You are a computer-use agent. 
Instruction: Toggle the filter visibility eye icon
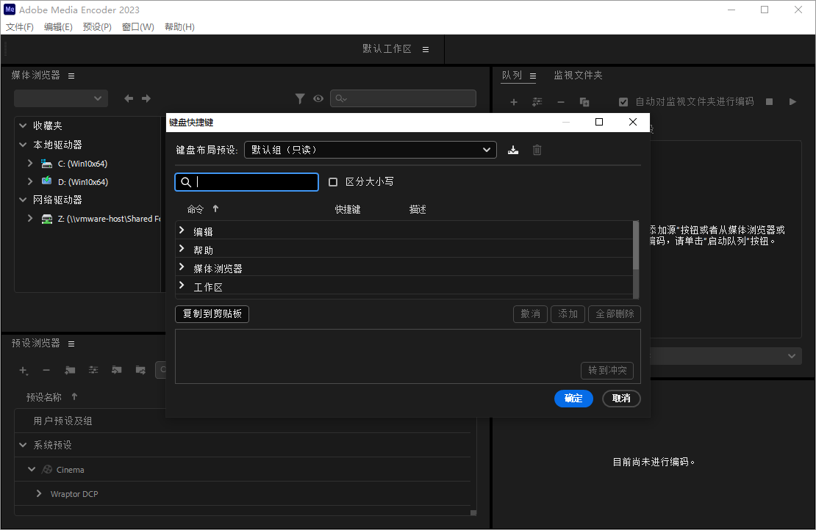(318, 98)
